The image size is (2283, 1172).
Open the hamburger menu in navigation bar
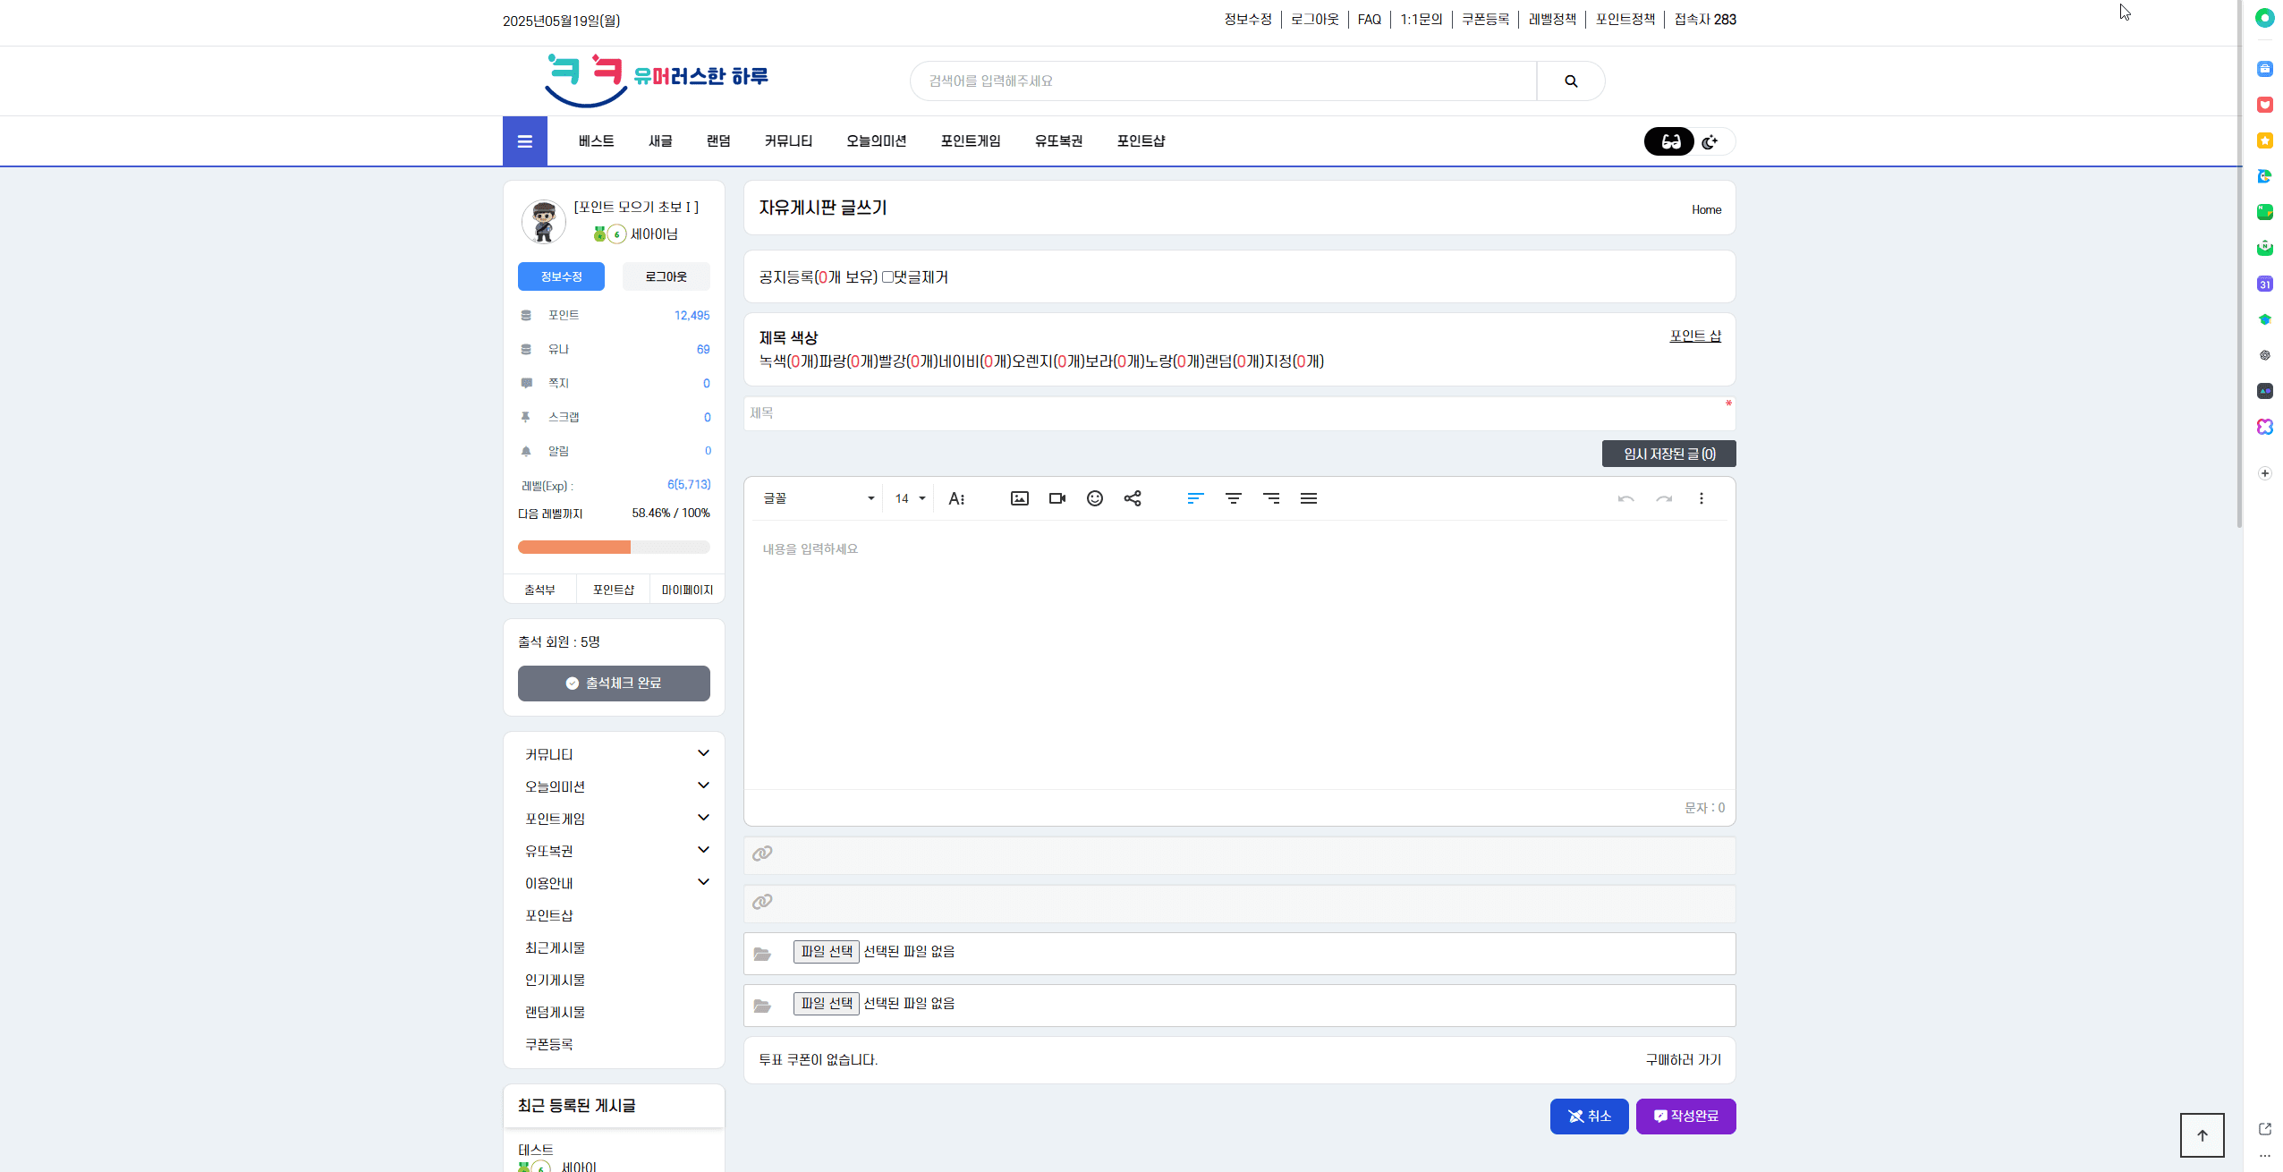(x=524, y=141)
